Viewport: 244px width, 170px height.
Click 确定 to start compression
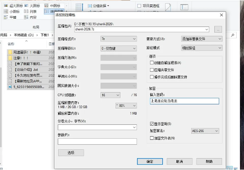(150, 161)
